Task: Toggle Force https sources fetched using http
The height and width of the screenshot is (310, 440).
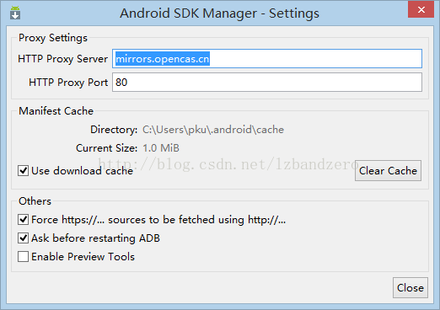Action: 23,220
